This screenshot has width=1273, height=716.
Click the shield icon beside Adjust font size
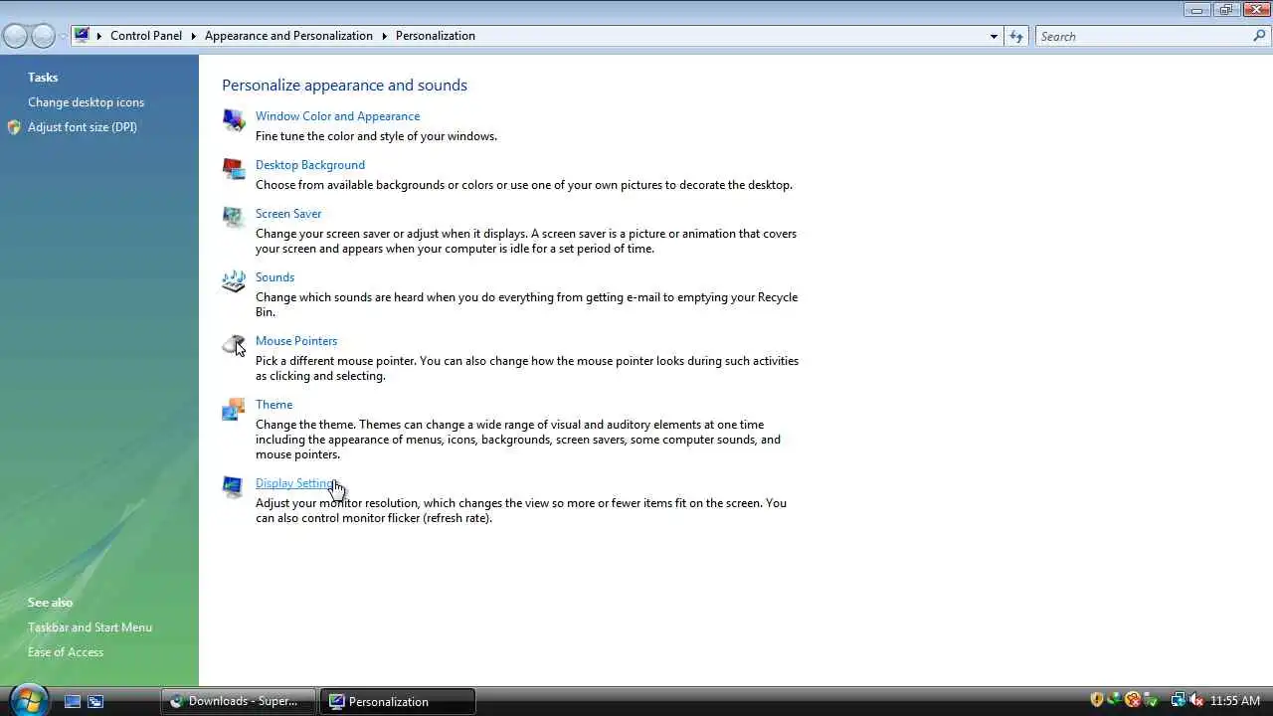pyautogui.click(x=14, y=127)
